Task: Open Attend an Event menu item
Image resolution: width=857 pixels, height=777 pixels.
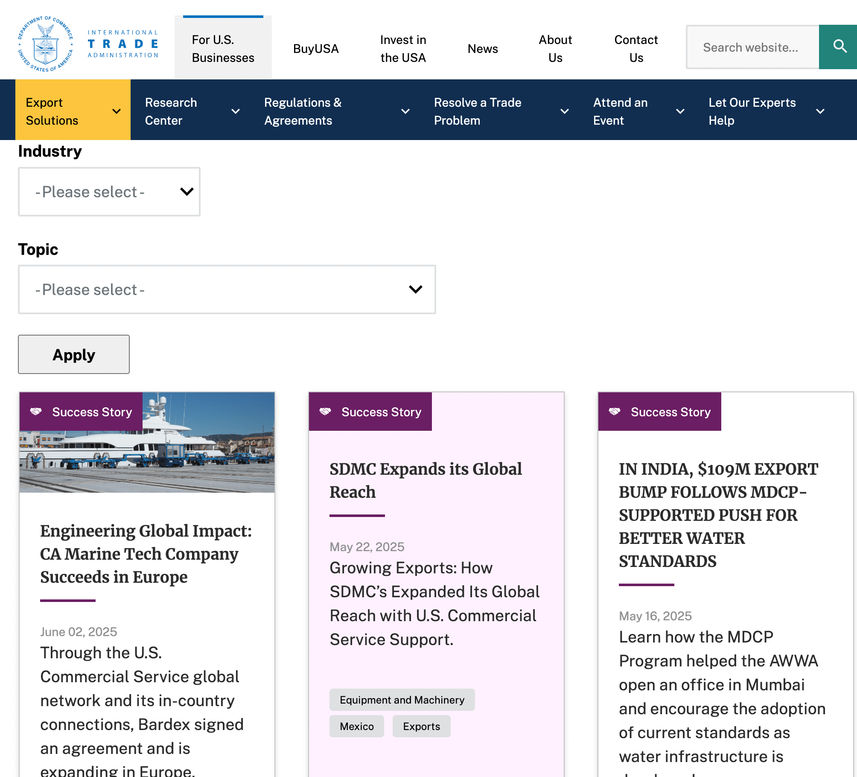Action: point(620,111)
